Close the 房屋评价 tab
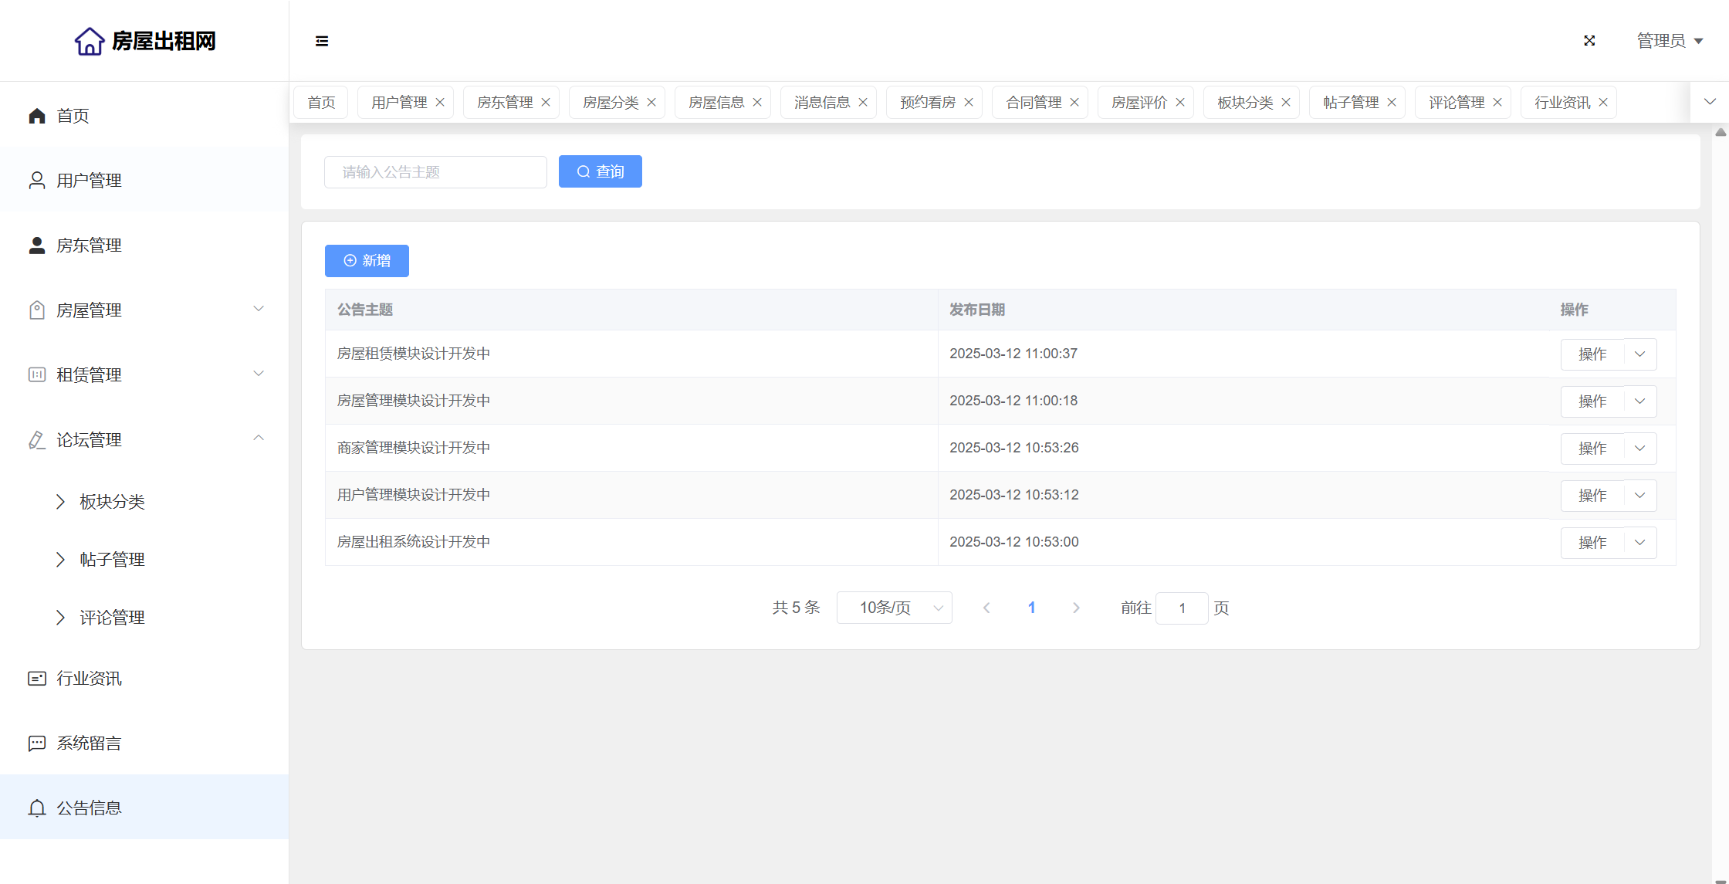 [1180, 102]
